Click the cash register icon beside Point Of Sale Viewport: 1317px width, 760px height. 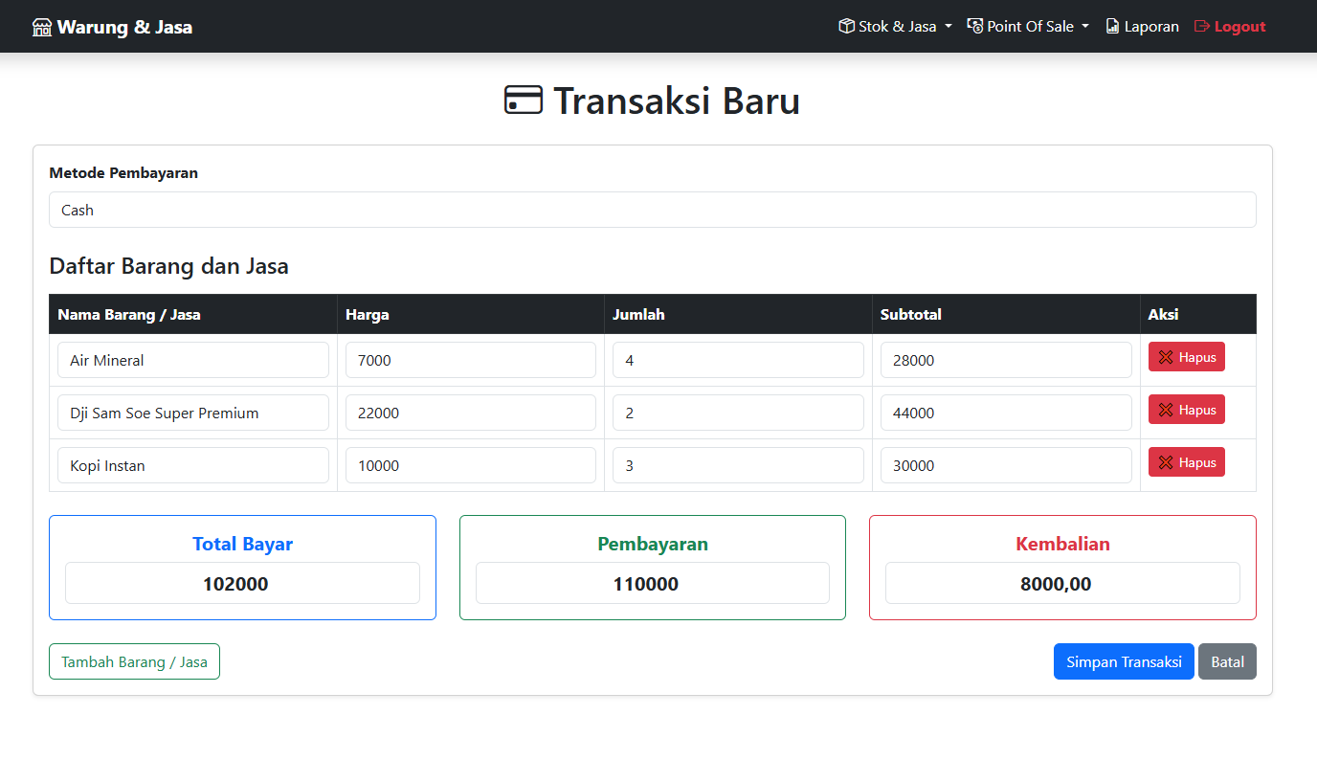coord(975,27)
